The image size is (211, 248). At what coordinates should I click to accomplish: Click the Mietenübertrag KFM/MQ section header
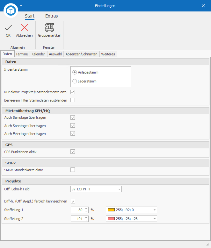105,111
